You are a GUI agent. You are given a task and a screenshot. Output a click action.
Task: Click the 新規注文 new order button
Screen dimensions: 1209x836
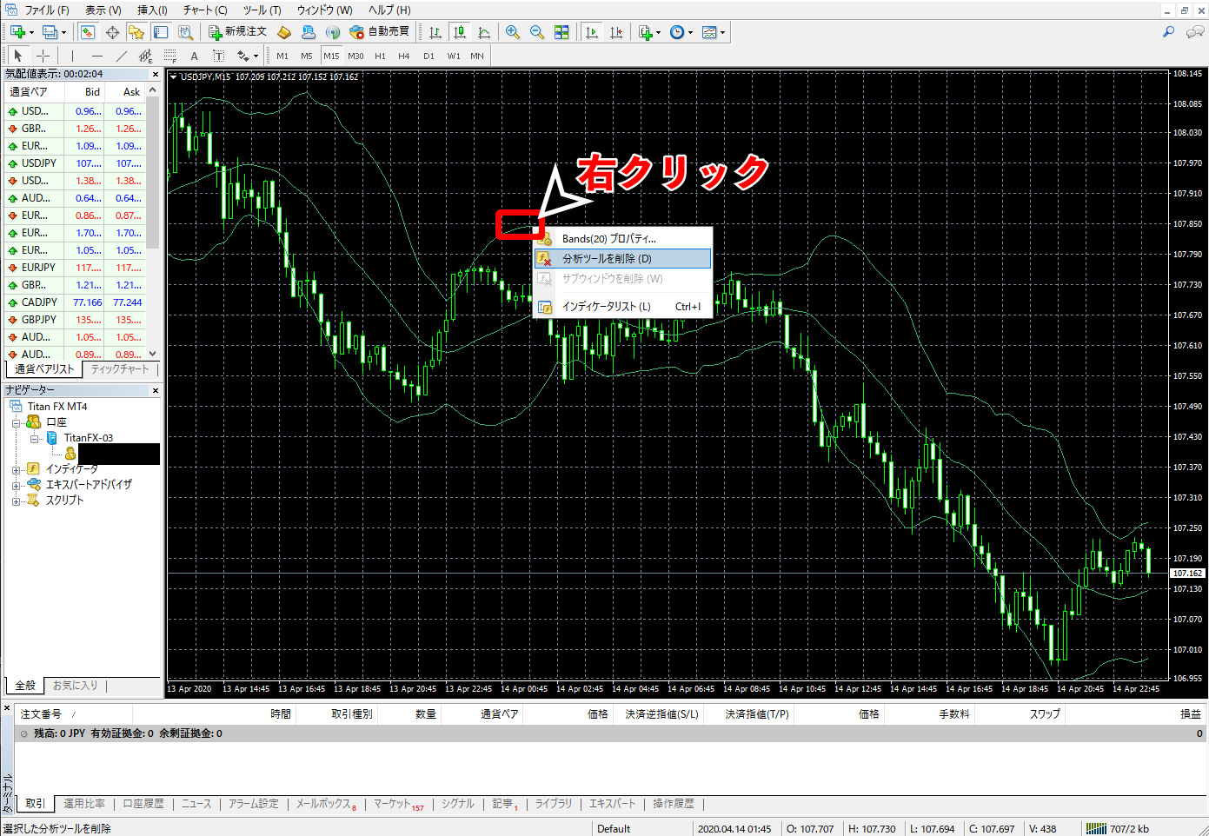tap(237, 32)
